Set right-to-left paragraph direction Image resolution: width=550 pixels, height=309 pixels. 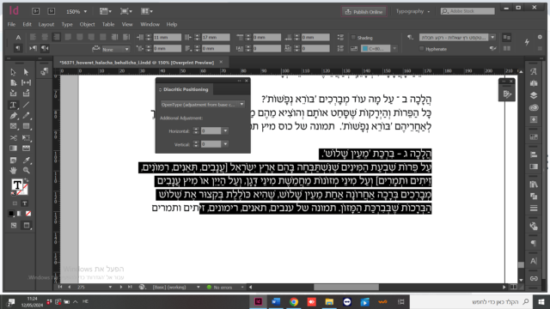(45, 48)
